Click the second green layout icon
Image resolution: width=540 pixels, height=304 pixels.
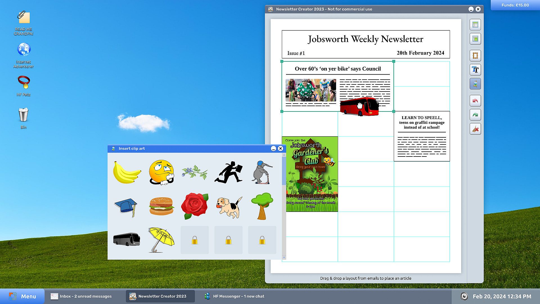475,39
